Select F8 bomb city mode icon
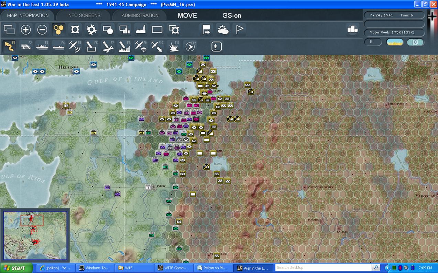This screenshot has width=438, height=273. pos(124,46)
